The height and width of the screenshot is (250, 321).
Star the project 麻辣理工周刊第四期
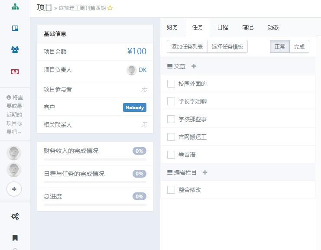click(110, 8)
